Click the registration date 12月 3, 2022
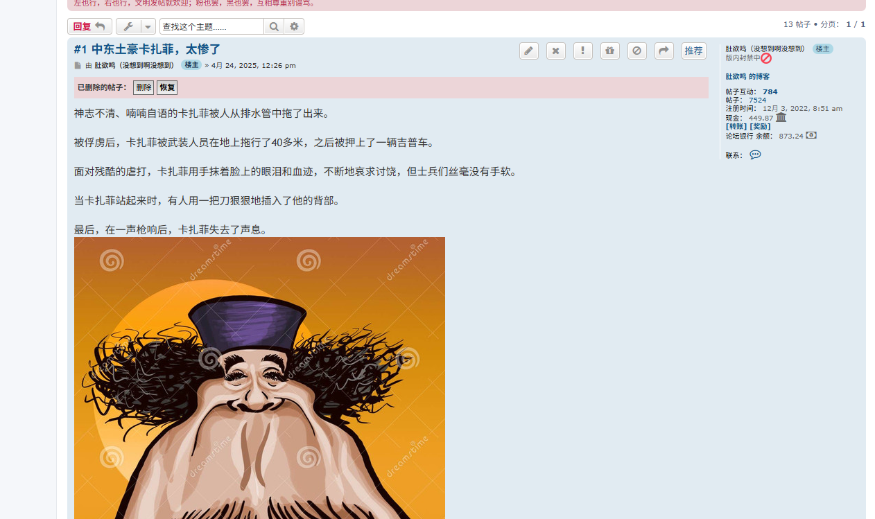Image resolution: width=875 pixels, height=519 pixels. 802,108
